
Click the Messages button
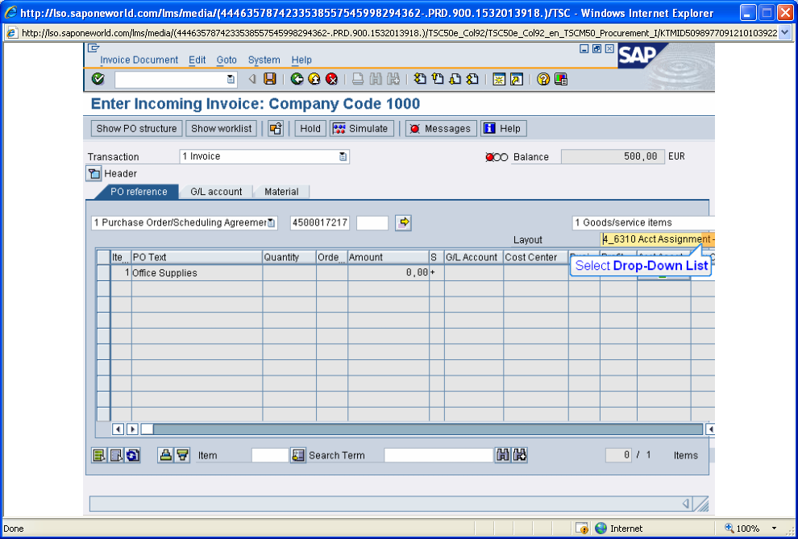[441, 129]
